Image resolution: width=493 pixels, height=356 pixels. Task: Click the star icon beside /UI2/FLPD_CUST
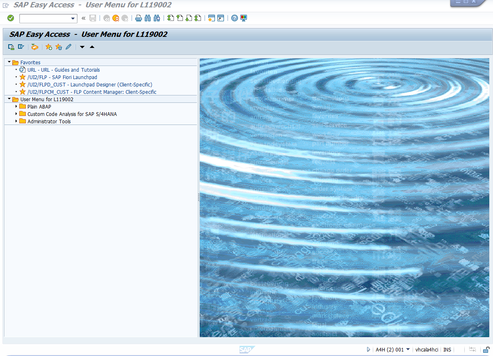point(22,84)
